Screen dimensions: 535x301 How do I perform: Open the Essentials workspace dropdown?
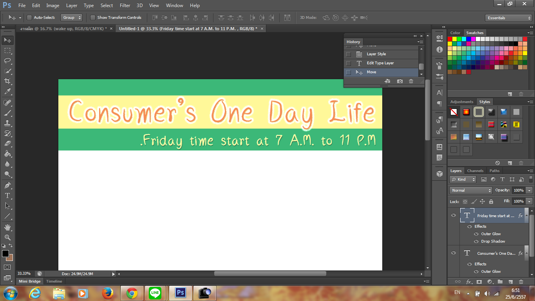coord(508,18)
